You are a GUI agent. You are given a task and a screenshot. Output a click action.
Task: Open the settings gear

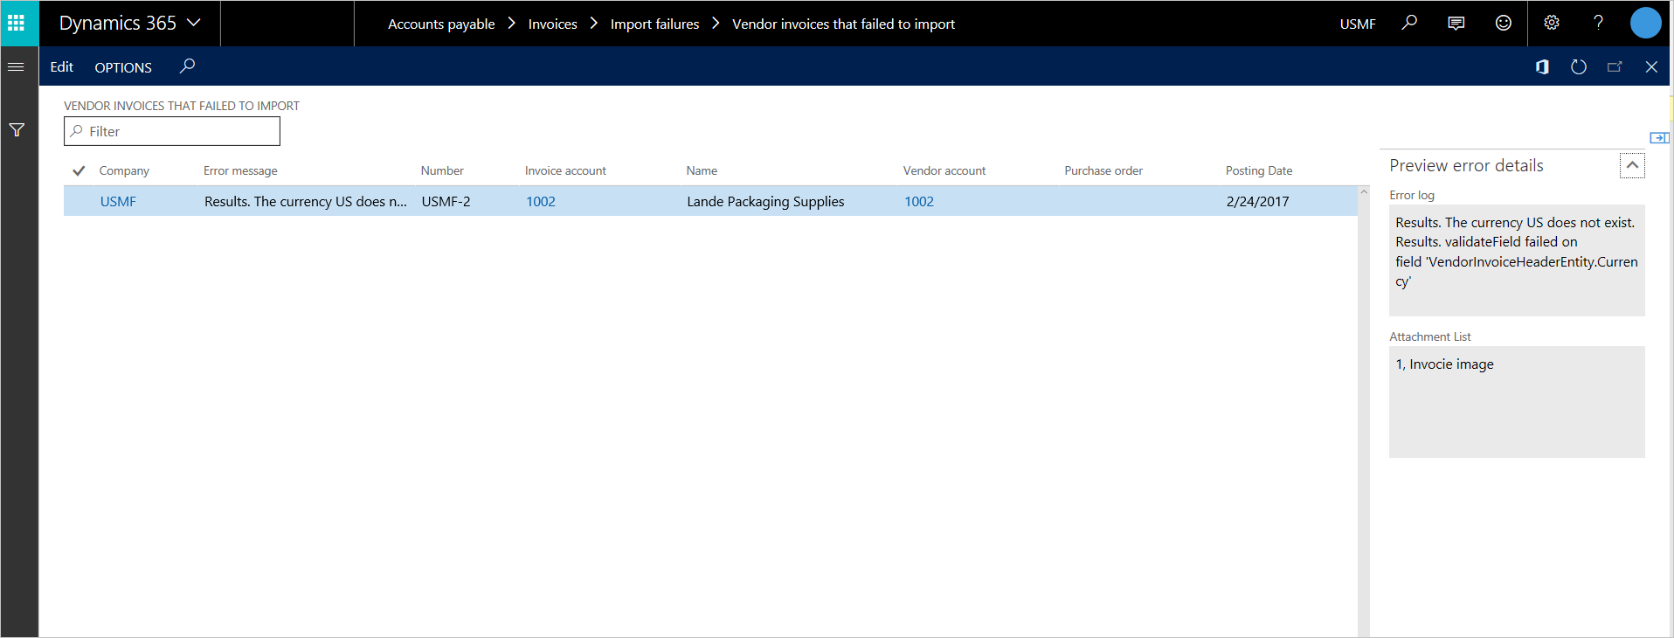pos(1552,23)
